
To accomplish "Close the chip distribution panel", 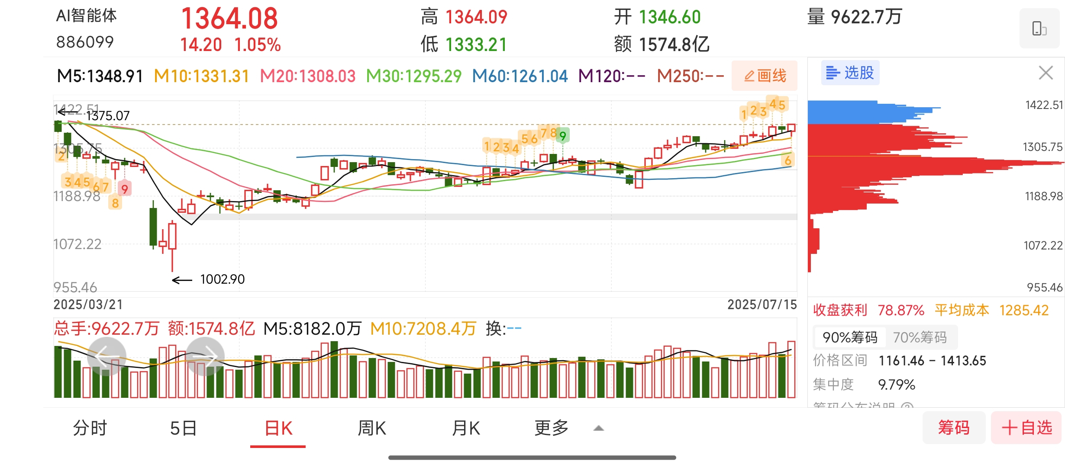I will coord(1046,73).
